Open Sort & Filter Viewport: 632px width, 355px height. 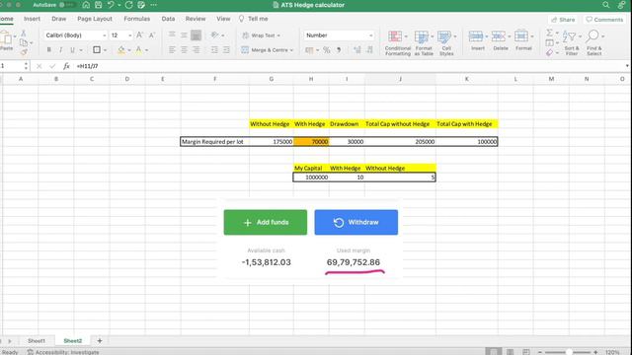coord(572,43)
